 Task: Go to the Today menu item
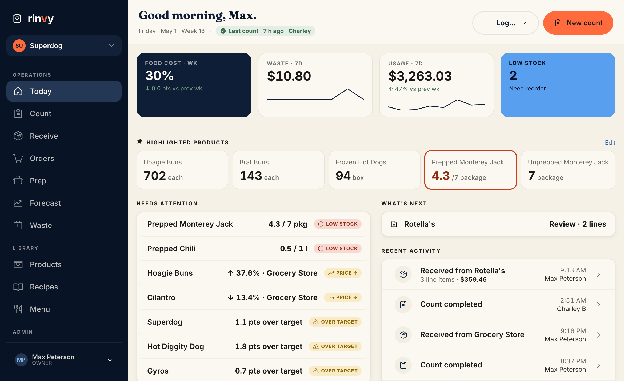(x=64, y=91)
